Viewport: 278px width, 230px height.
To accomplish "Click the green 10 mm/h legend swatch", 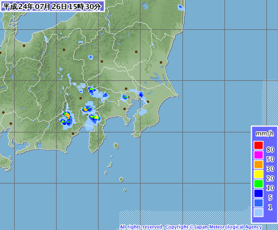I will pos(258,183).
